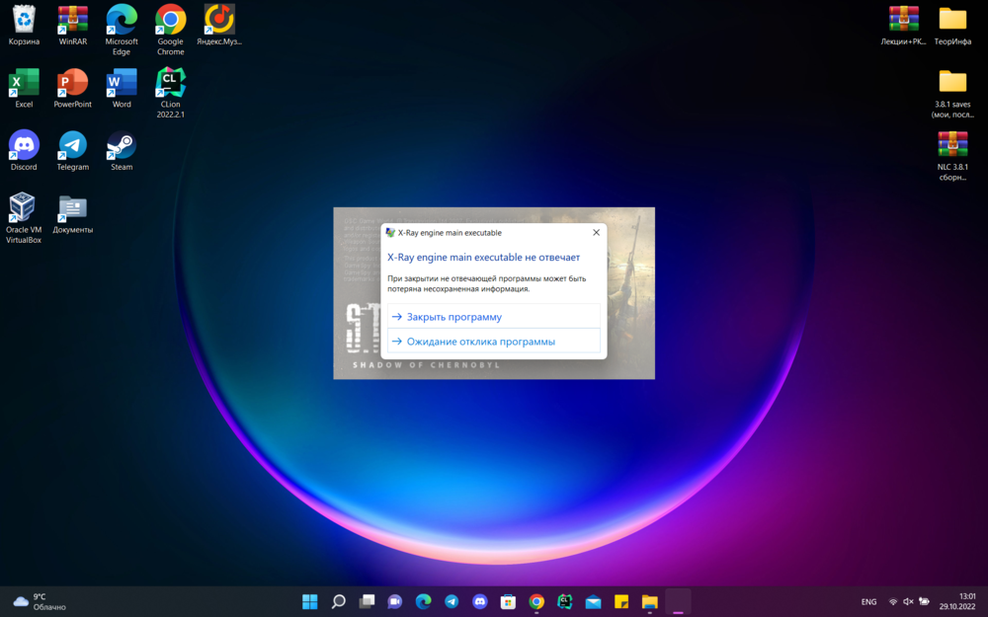Image resolution: width=988 pixels, height=617 pixels.
Task: Open Telegram from the taskbar
Action: (x=451, y=601)
